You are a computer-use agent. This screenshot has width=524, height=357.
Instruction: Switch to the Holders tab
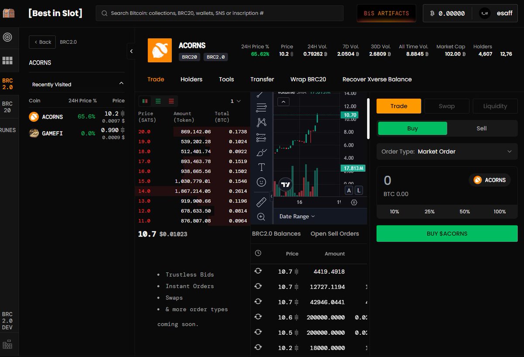(x=191, y=79)
